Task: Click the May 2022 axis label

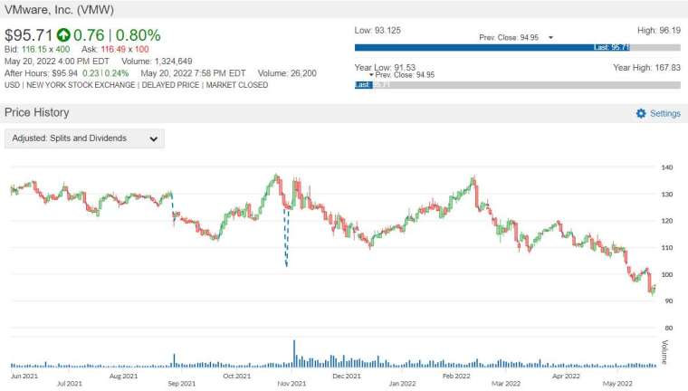Action: point(617,384)
